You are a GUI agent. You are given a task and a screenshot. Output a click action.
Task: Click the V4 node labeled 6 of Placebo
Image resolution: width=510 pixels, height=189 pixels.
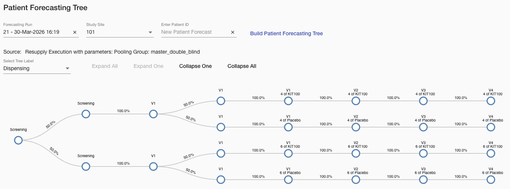click(x=490, y=180)
